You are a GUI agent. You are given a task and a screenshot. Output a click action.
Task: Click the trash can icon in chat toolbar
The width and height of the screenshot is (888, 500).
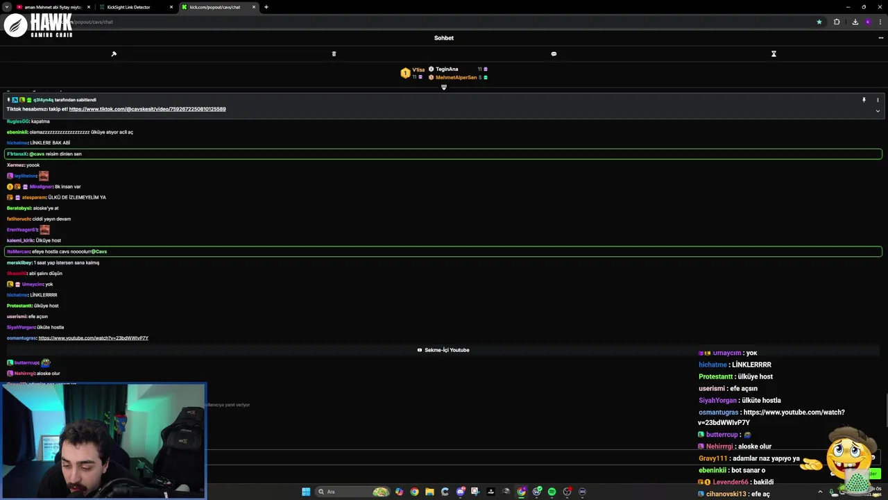[x=334, y=53]
